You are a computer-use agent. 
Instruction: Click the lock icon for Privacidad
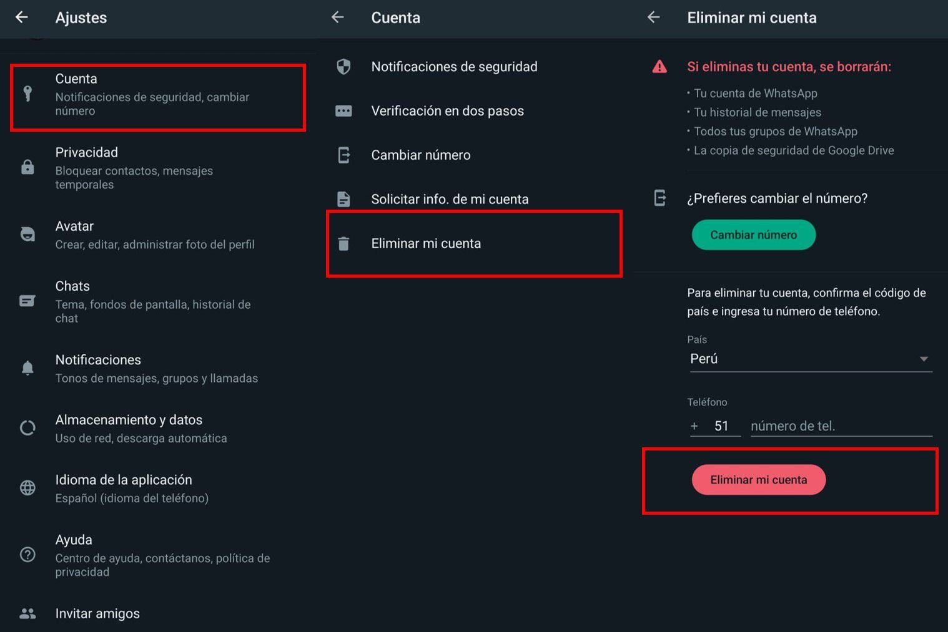pyautogui.click(x=27, y=167)
